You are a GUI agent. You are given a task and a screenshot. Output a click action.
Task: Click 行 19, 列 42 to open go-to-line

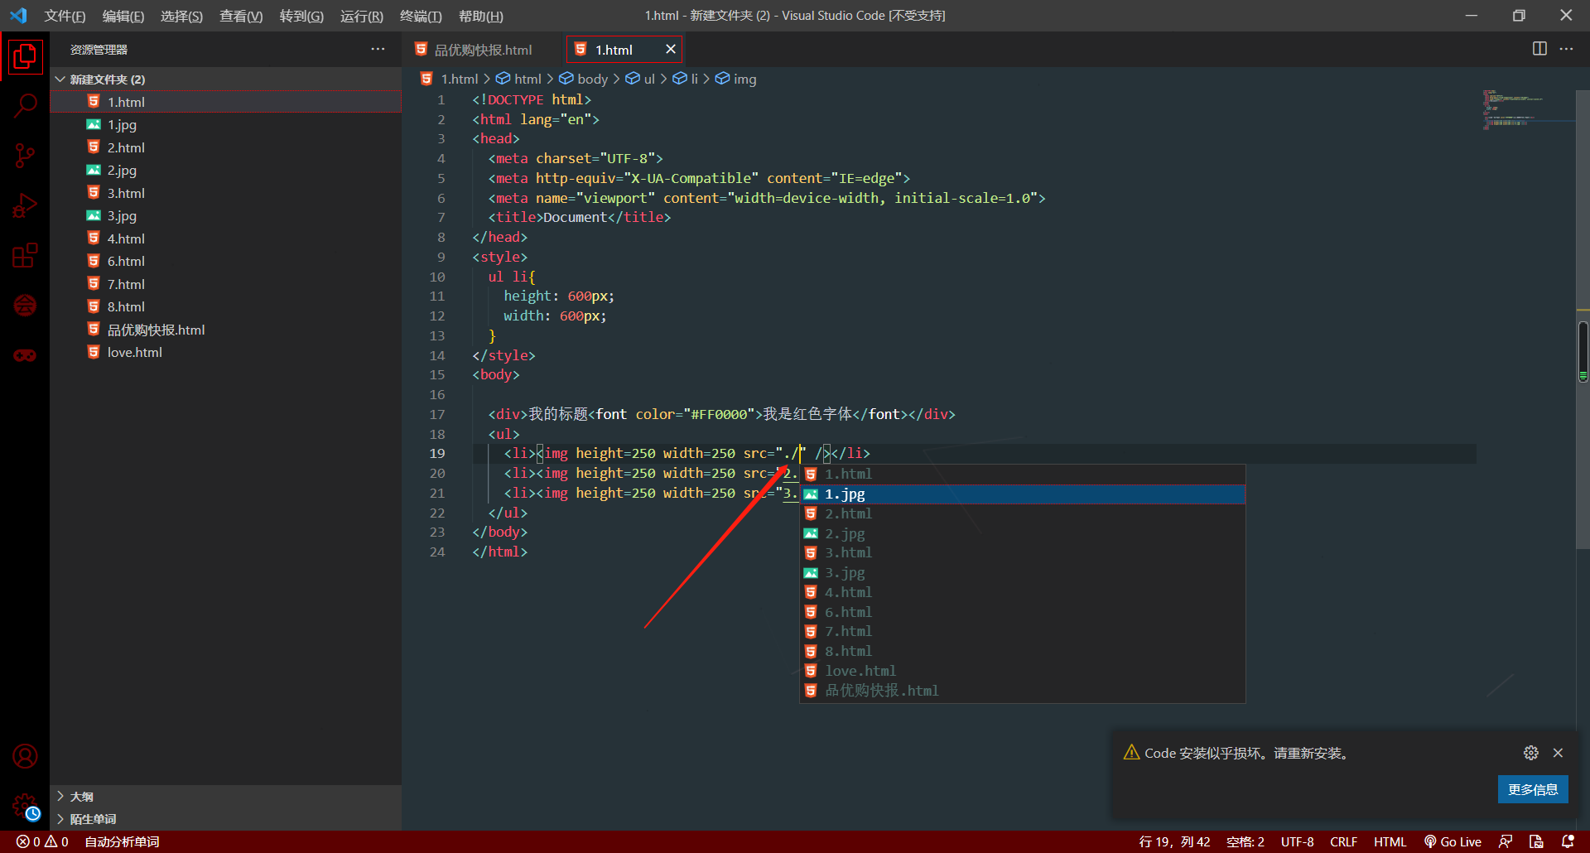1173,841
